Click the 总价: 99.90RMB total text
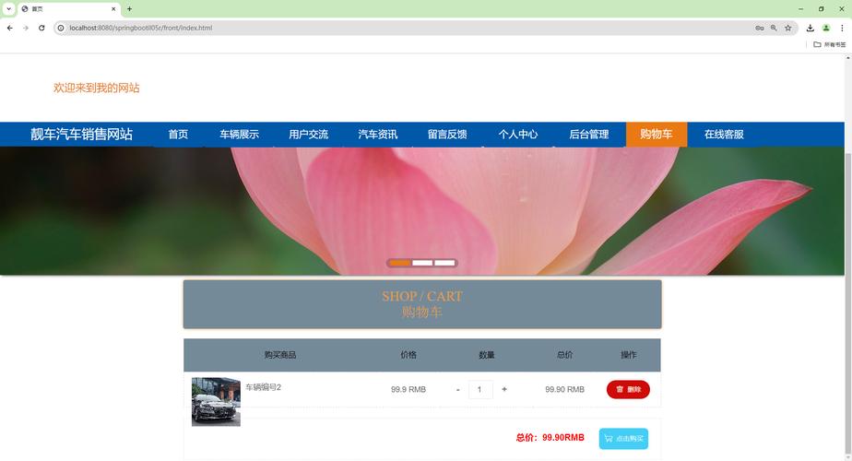The width and height of the screenshot is (852, 461). 550,438
